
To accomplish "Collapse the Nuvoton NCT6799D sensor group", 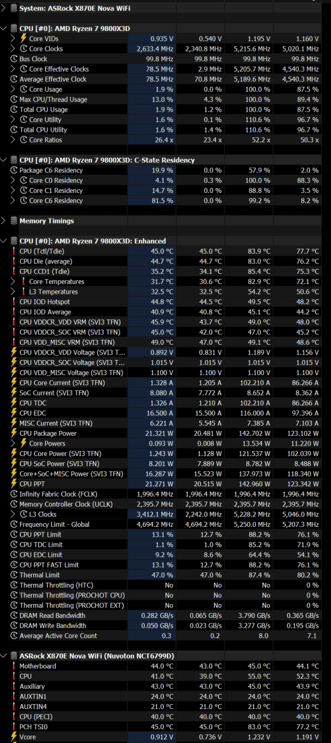I will pyautogui.click(x=4, y=656).
